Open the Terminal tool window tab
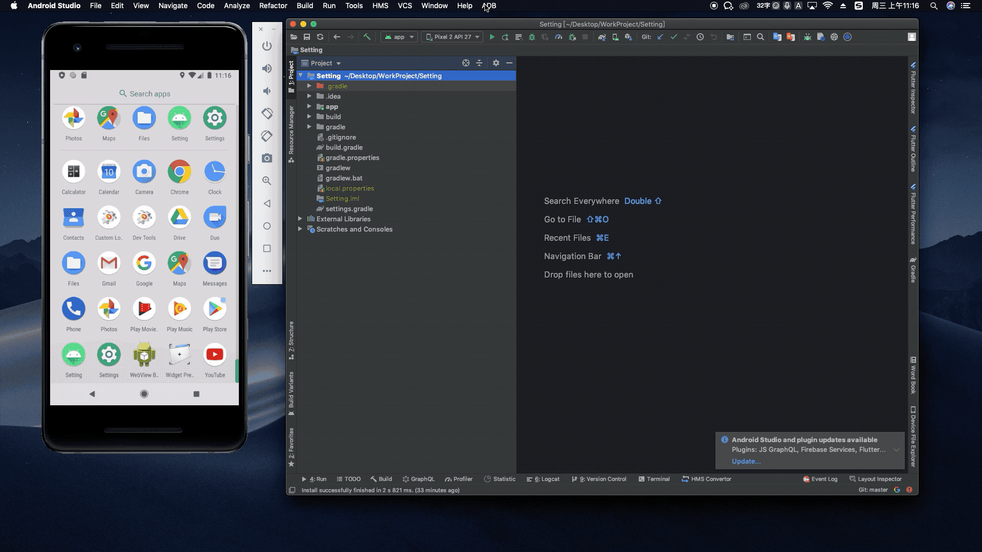This screenshot has width=982, height=552. (x=654, y=479)
